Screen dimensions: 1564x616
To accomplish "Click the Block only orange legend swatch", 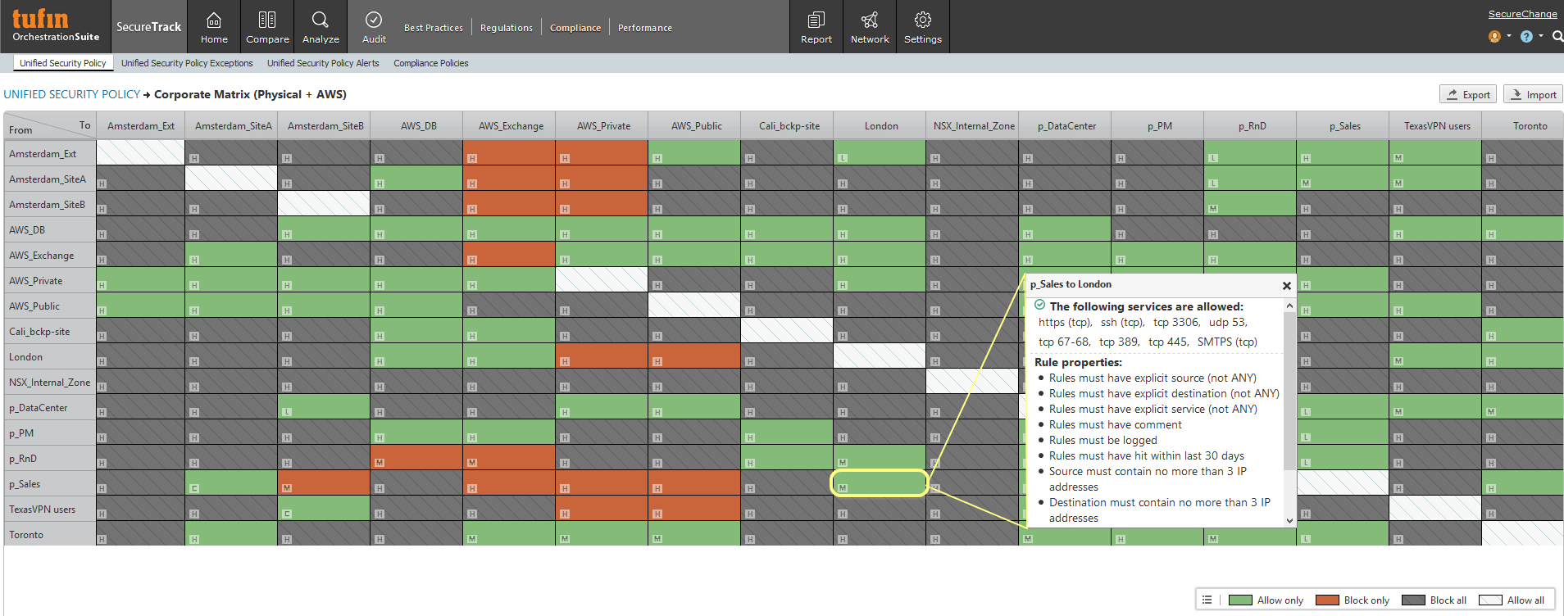I will pos(1327,600).
